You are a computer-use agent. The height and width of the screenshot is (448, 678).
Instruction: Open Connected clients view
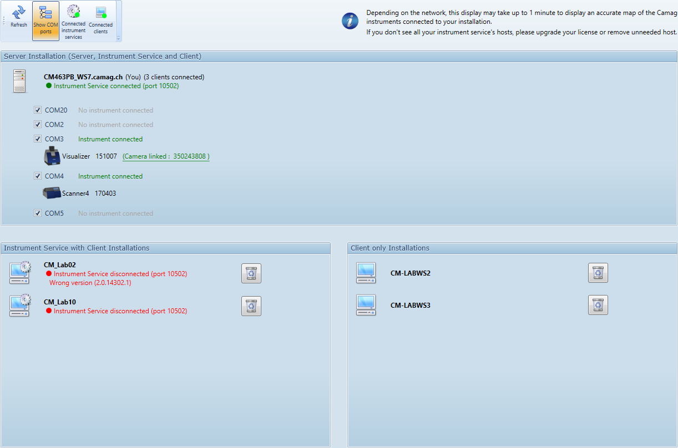[x=100, y=21]
